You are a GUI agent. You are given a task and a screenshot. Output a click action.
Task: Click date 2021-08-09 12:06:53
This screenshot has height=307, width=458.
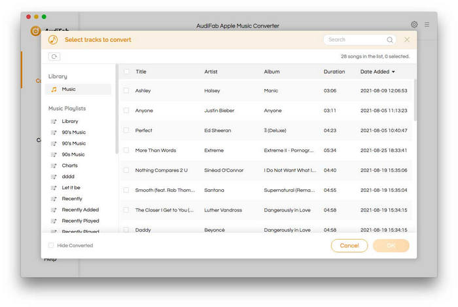384,91
